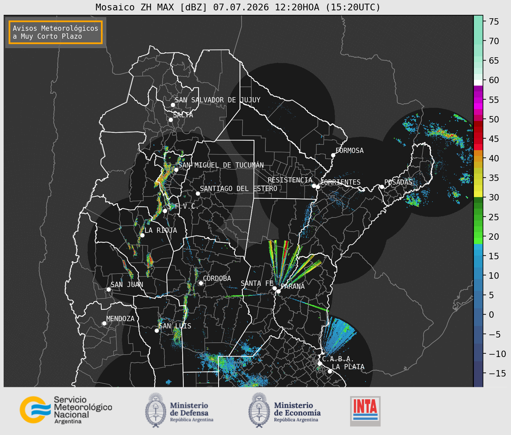Select the 45 dBZ red legend band
Image resolution: width=511 pixels, height=435 pixels.
click(478, 139)
